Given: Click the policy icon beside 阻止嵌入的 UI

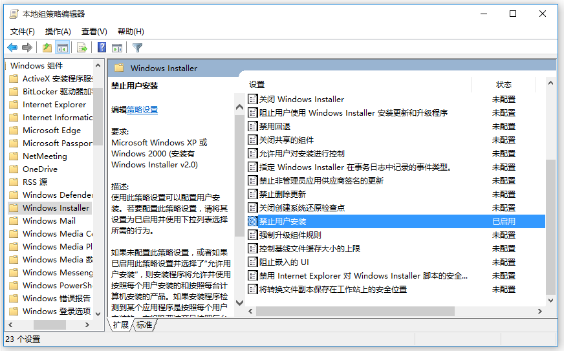Looking at the screenshot, I should coord(253,262).
